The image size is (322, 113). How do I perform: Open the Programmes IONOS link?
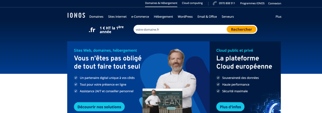(x=253, y=3)
